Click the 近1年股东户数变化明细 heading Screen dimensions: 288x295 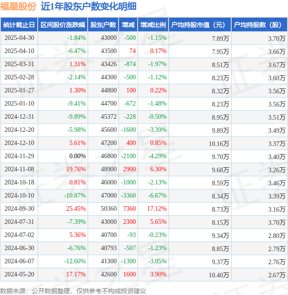point(89,6)
